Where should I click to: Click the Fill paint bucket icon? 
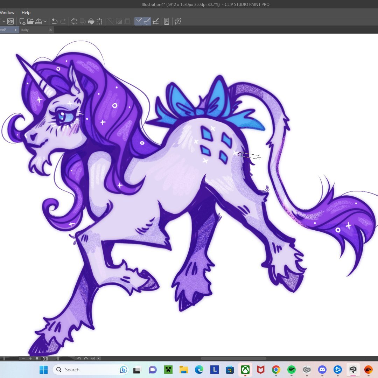click(x=91, y=21)
